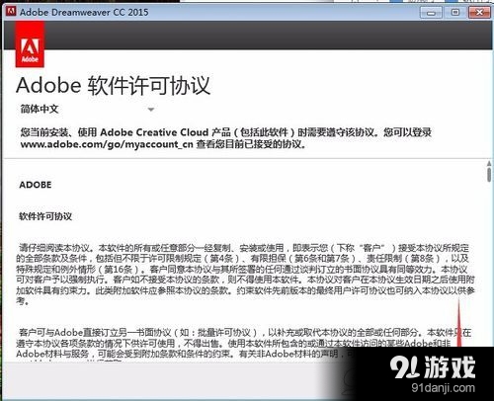Screen dimensions: 494x401
Task: Click the bold 软件许可协议 subheading
Action: coord(45,216)
